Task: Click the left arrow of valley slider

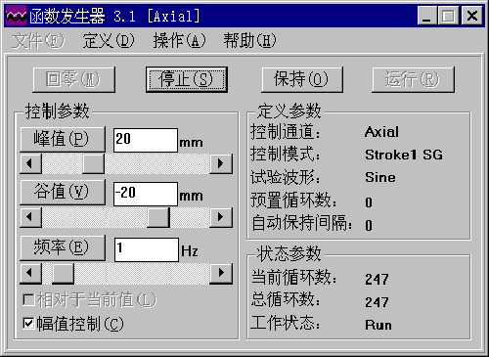Action: tap(31, 217)
